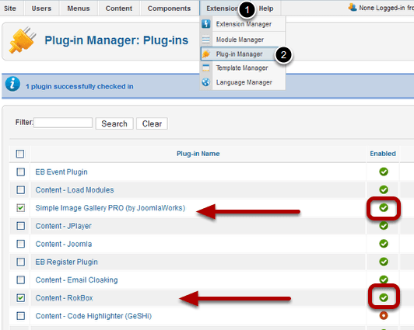Viewport: 414px width, 330px height.
Task: Tick the select-all checkbox in header
Action: (x=20, y=154)
